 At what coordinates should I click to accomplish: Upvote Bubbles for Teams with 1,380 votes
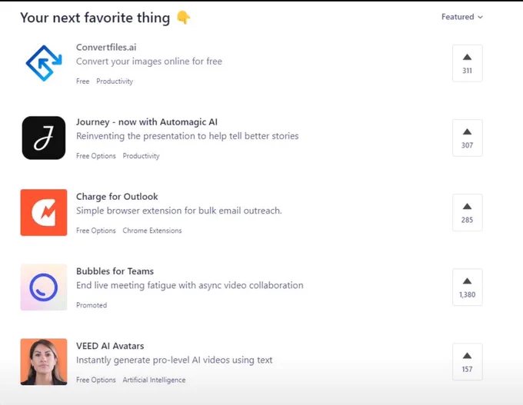pyautogui.click(x=468, y=287)
